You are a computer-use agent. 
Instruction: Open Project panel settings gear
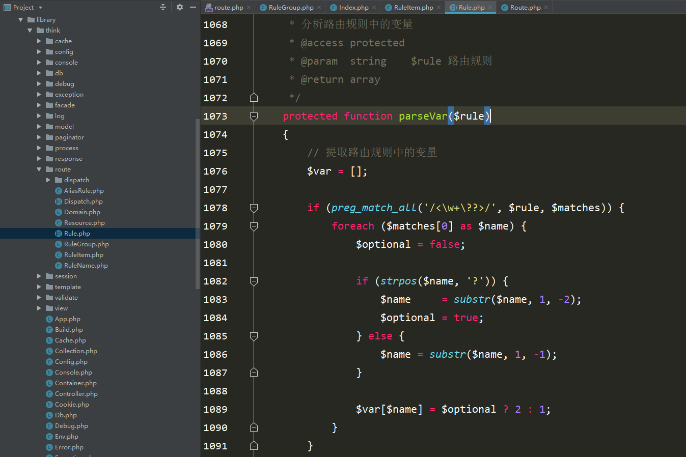click(x=179, y=7)
